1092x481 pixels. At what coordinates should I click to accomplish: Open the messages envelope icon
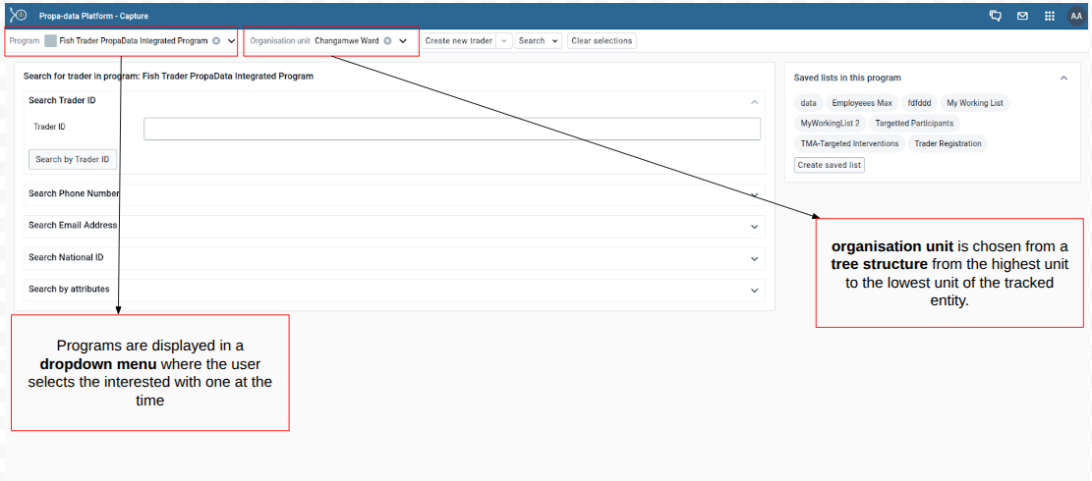click(1022, 16)
